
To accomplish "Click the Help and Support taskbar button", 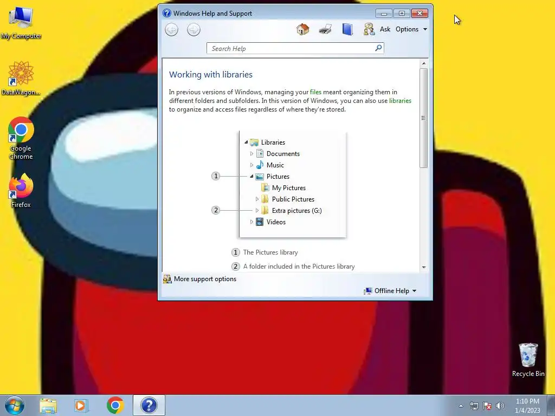I will pos(149,405).
